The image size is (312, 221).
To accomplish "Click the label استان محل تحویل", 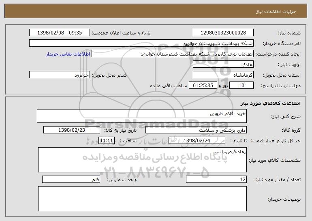I will 282,75.
